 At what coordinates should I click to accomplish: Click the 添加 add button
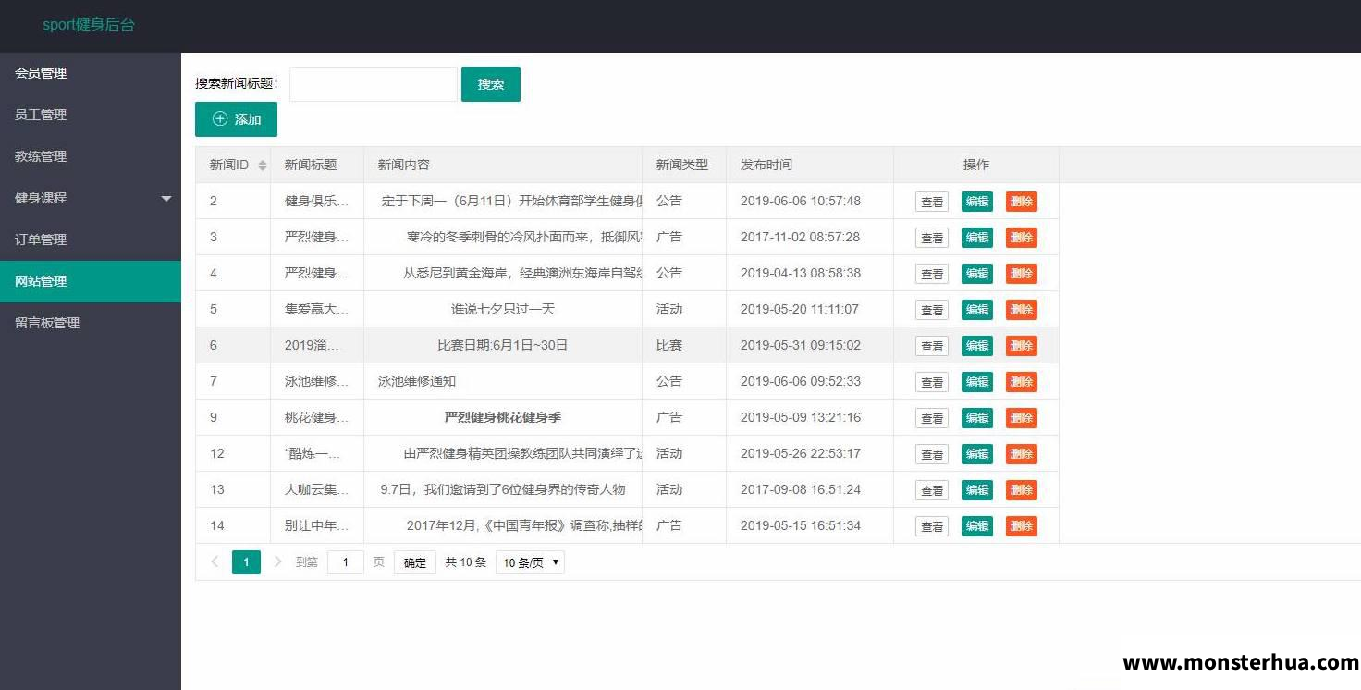[236, 119]
